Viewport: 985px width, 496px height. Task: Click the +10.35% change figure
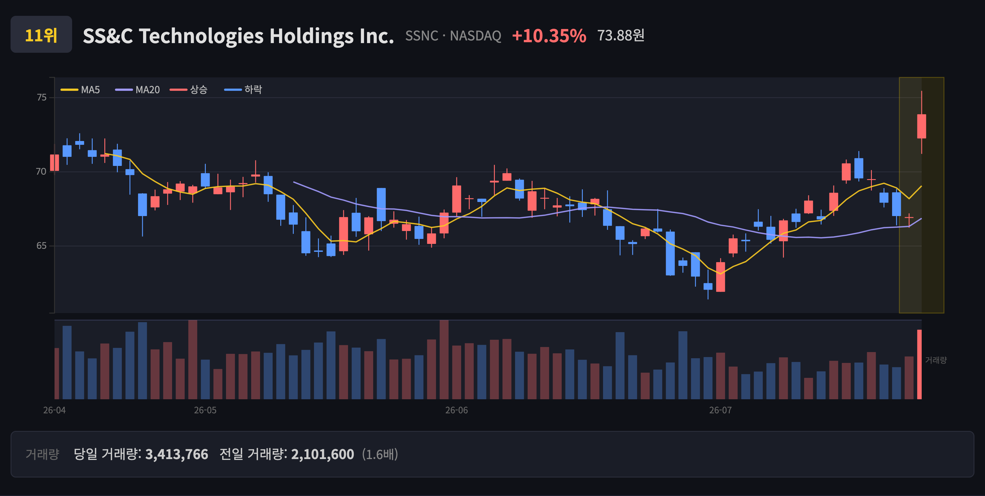point(549,36)
